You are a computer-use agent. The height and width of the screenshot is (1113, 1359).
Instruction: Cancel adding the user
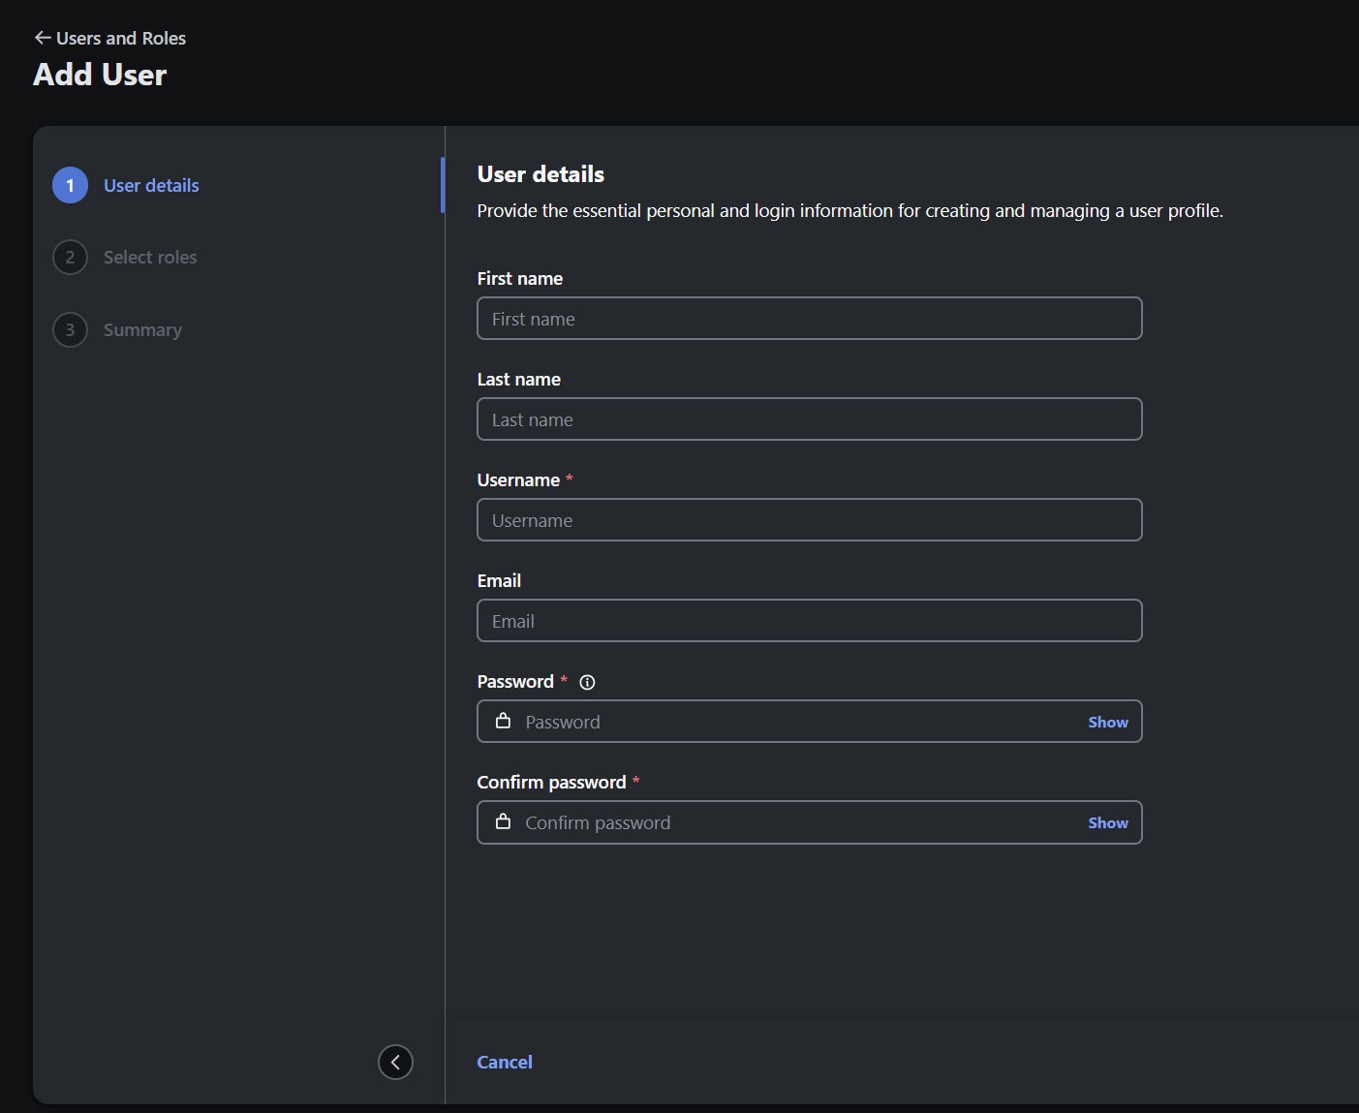[x=505, y=1062]
